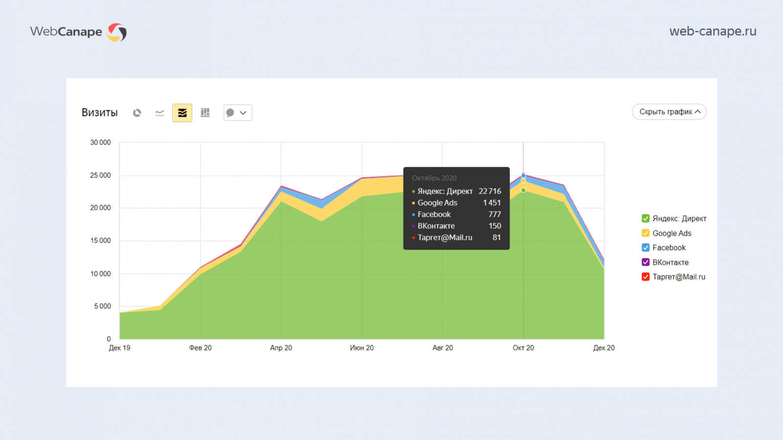Click the blue Facebook point at Окт 20
The image size is (783, 440).
pyautogui.click(x=523, y=176)
